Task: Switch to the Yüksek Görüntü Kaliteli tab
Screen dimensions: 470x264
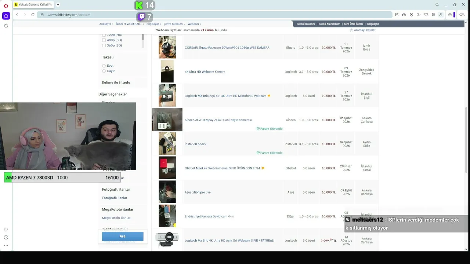Action: 33,5
